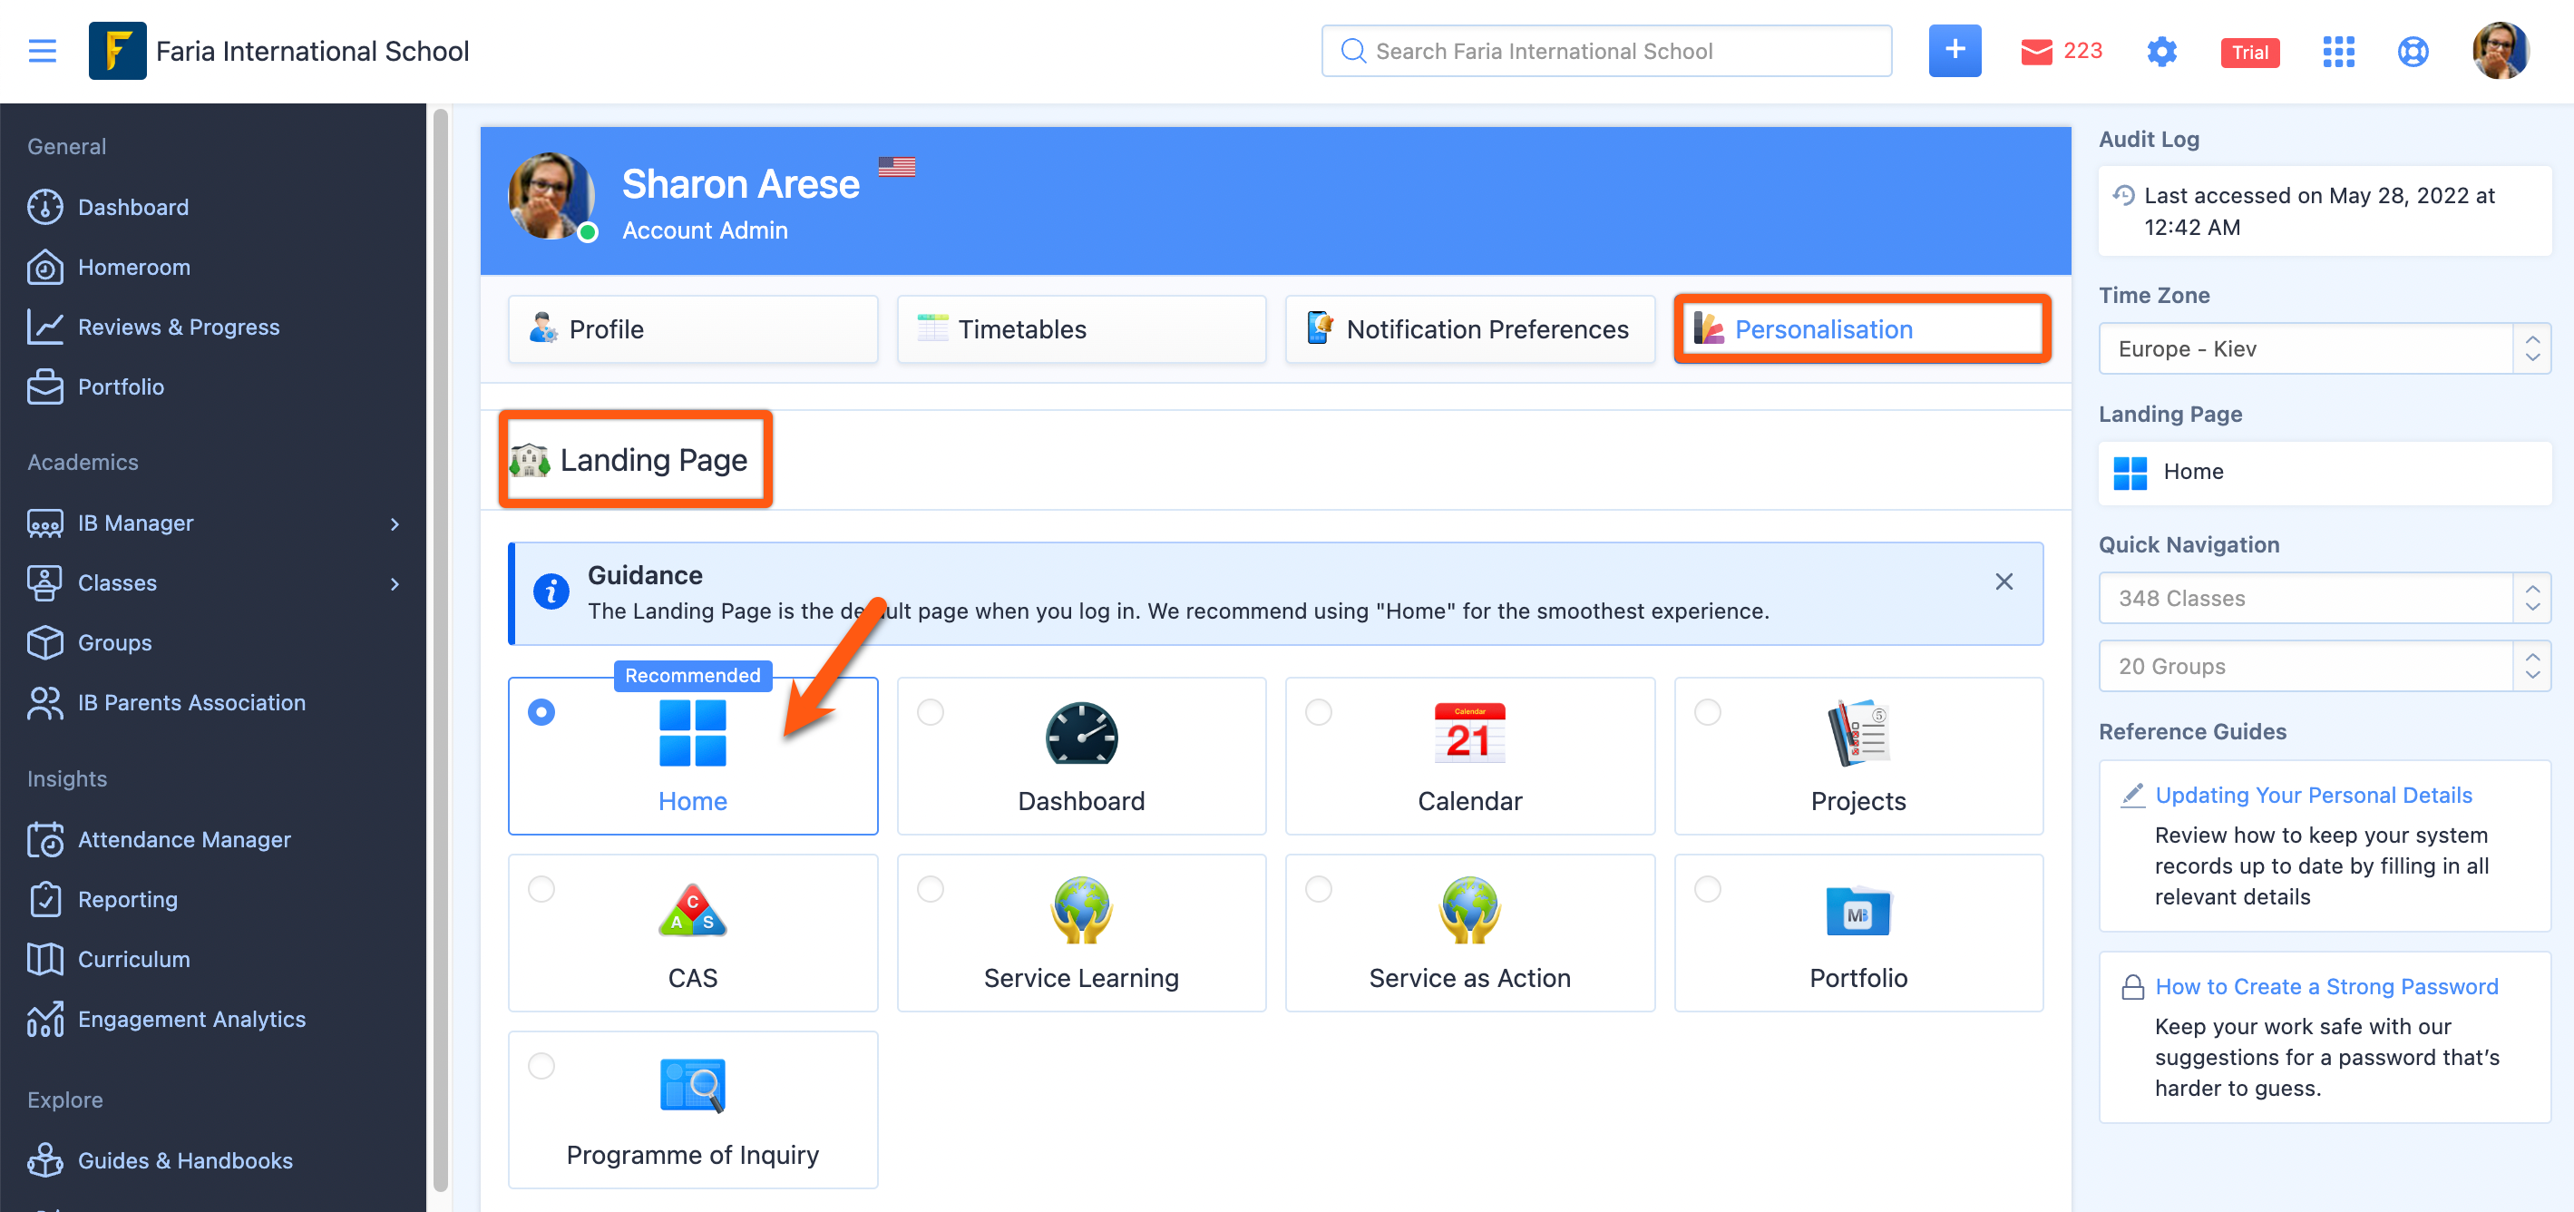Select Home landing page radio button

[541, 712]
